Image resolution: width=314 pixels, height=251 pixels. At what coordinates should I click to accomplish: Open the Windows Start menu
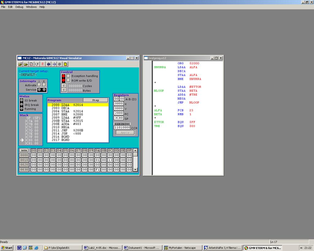[x=7, y=248]
